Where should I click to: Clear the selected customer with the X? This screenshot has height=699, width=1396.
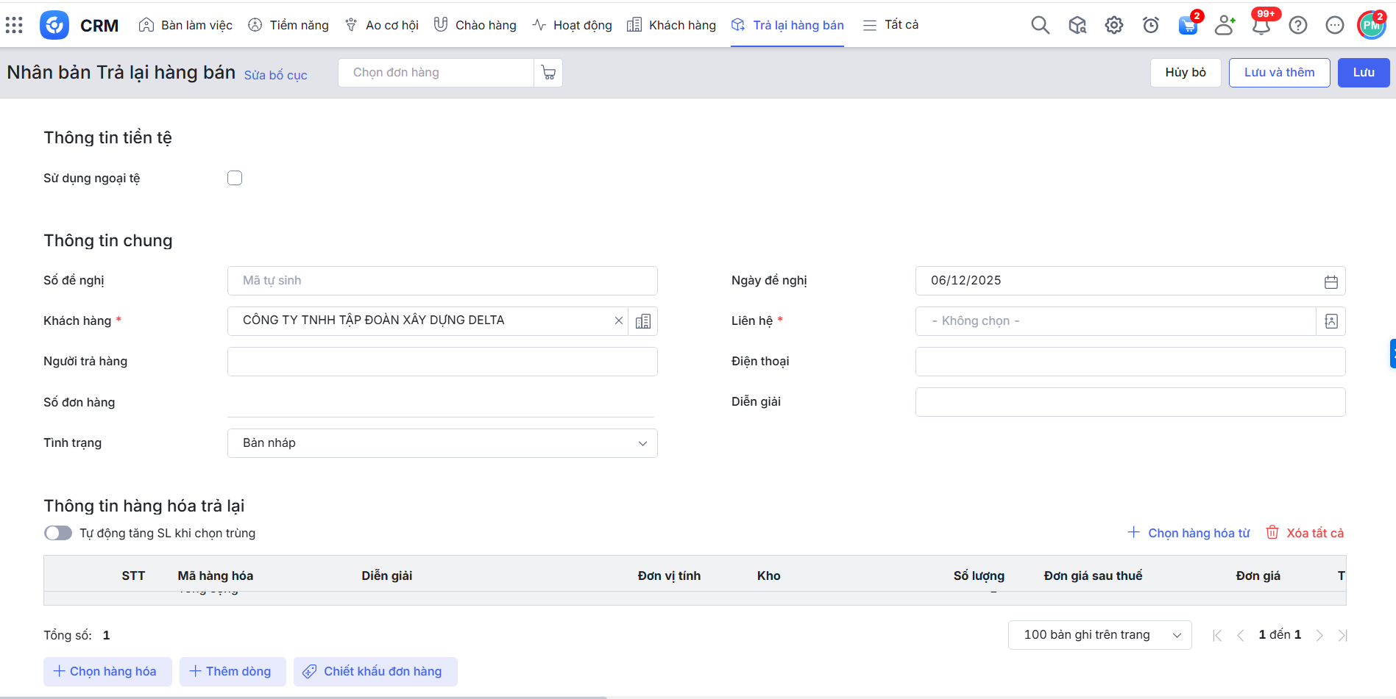coord(618,320)
